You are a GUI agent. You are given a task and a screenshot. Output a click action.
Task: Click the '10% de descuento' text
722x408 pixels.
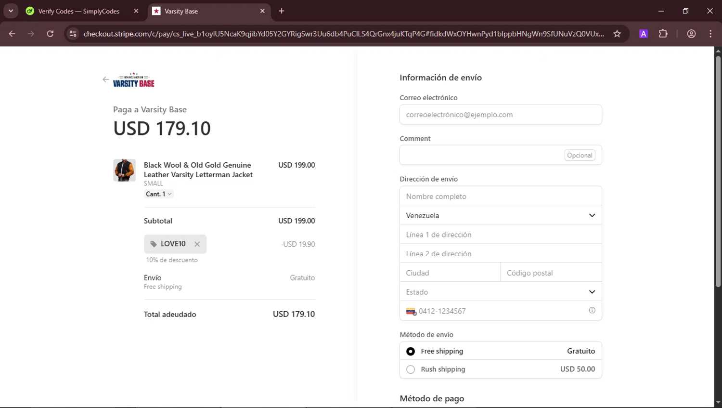point(172,260)
